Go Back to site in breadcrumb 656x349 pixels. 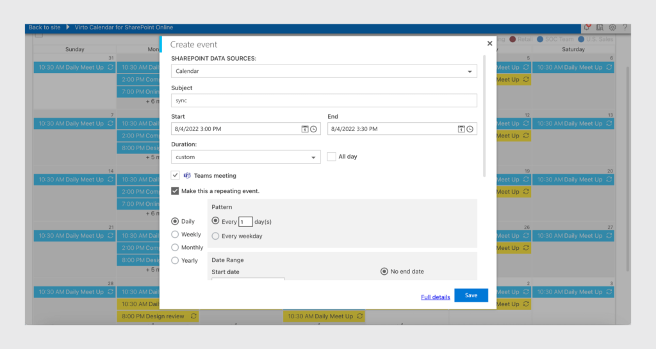point(44,27)
